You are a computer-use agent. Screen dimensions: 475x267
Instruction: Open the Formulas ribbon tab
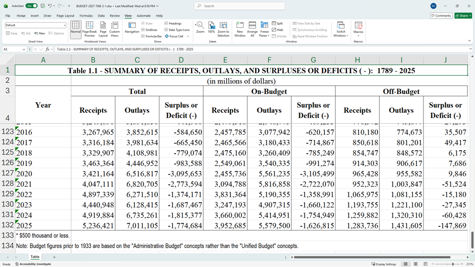tap(86, 16)
